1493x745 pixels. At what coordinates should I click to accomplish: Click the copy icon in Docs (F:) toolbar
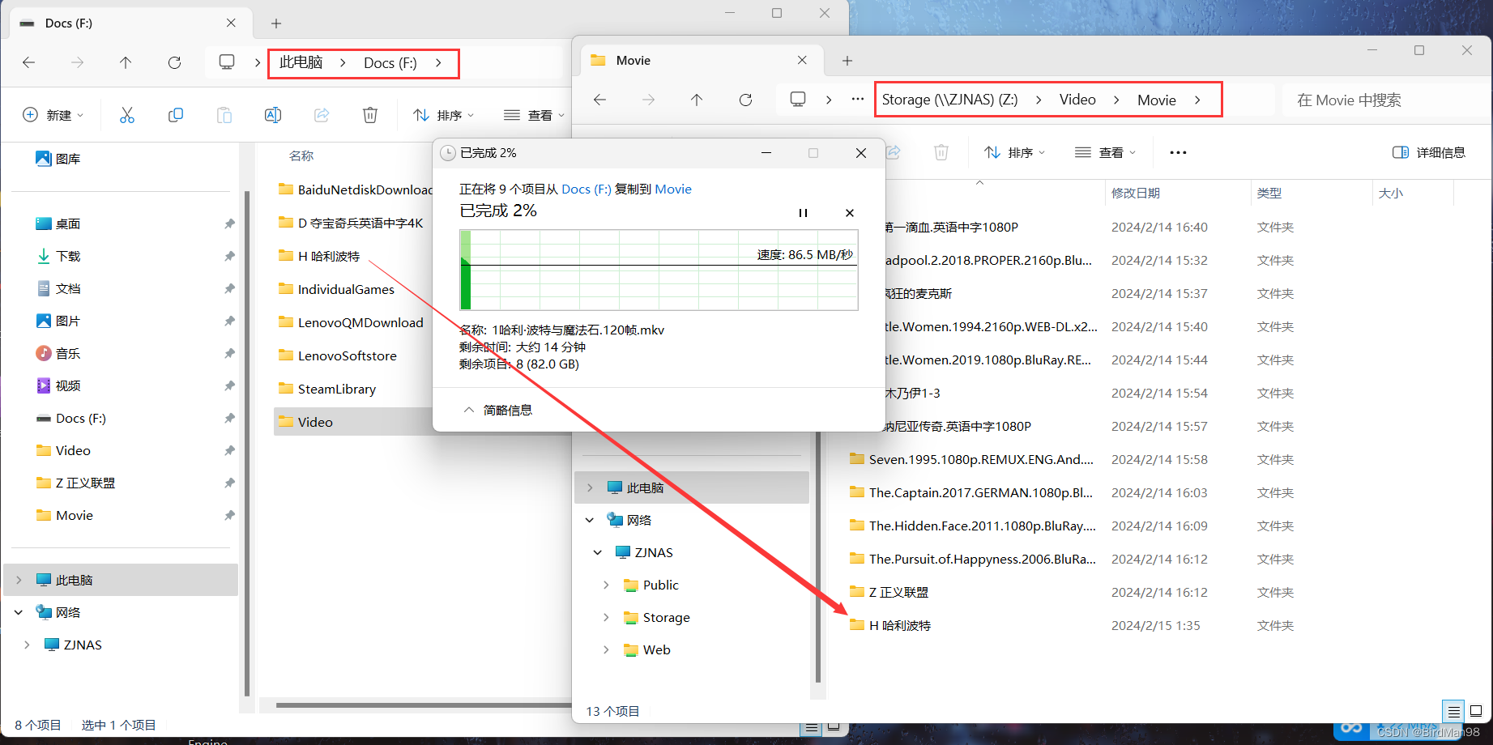pyautogui.click(x=176, y=115)
